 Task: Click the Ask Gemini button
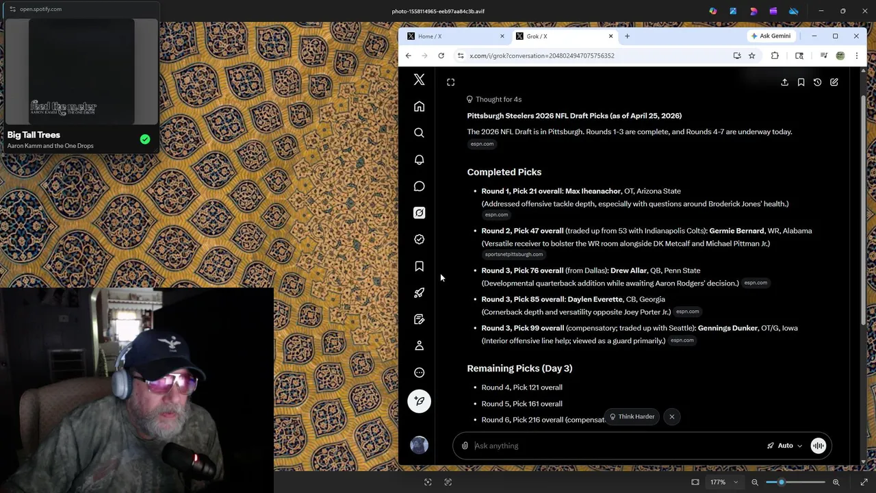[x=771, y=36]
